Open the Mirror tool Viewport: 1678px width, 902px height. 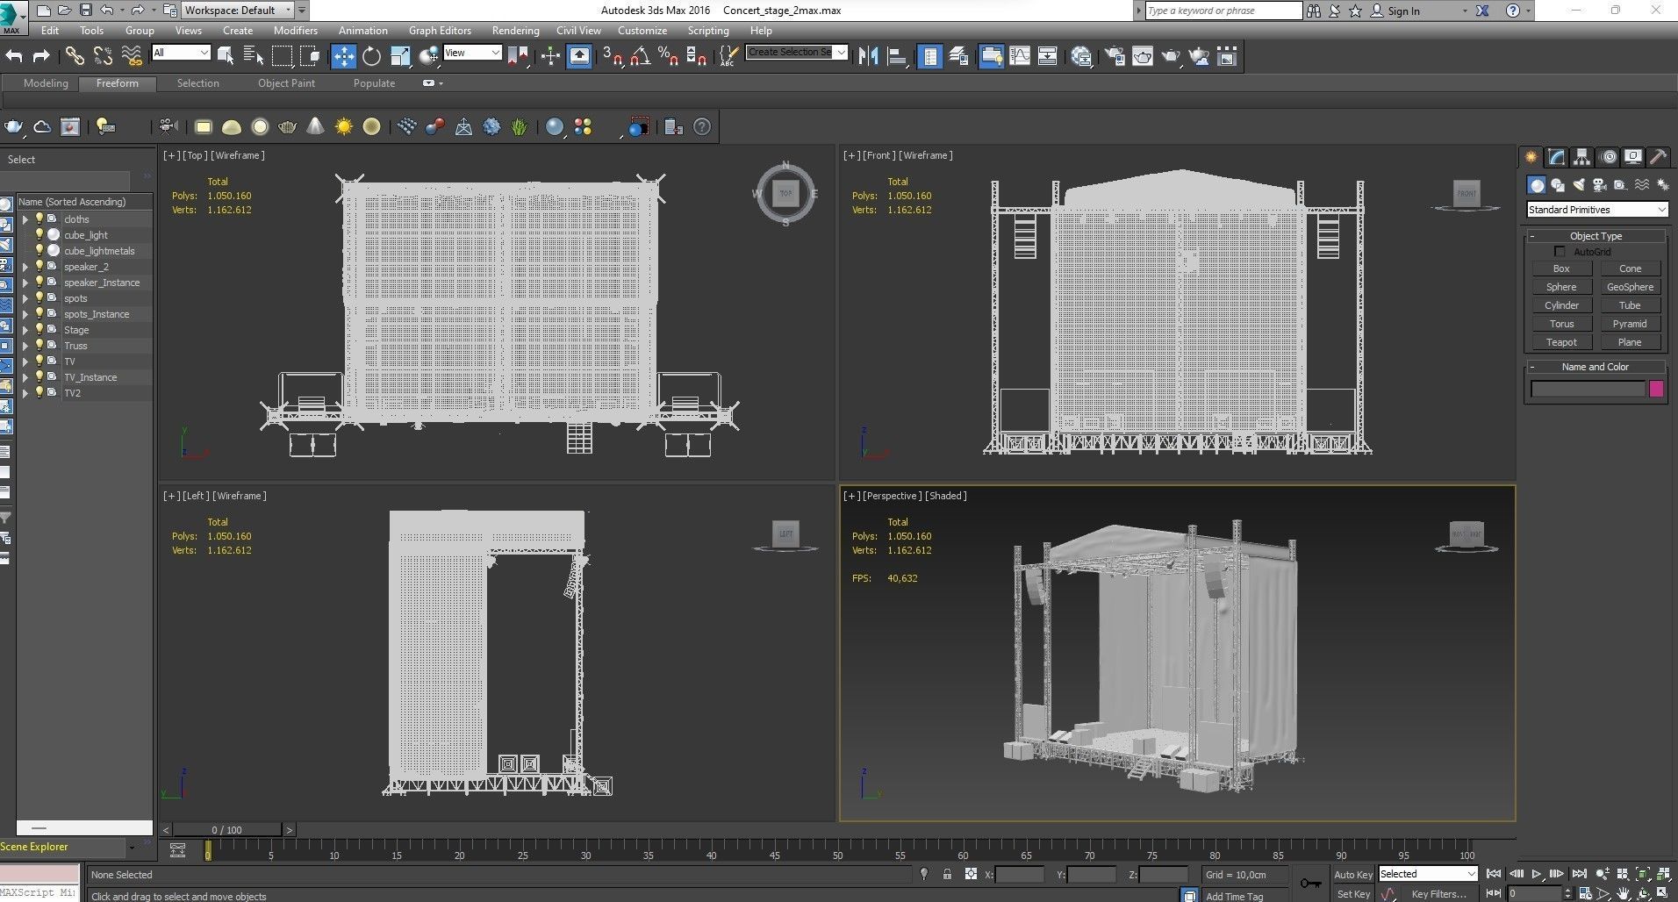pos(868,56)
